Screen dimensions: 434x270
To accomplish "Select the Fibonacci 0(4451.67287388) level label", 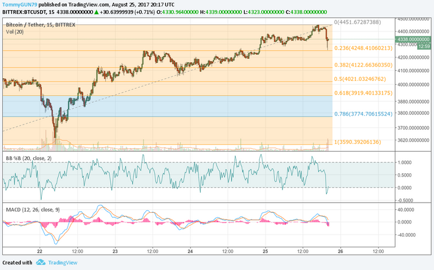I will (358, 22).
